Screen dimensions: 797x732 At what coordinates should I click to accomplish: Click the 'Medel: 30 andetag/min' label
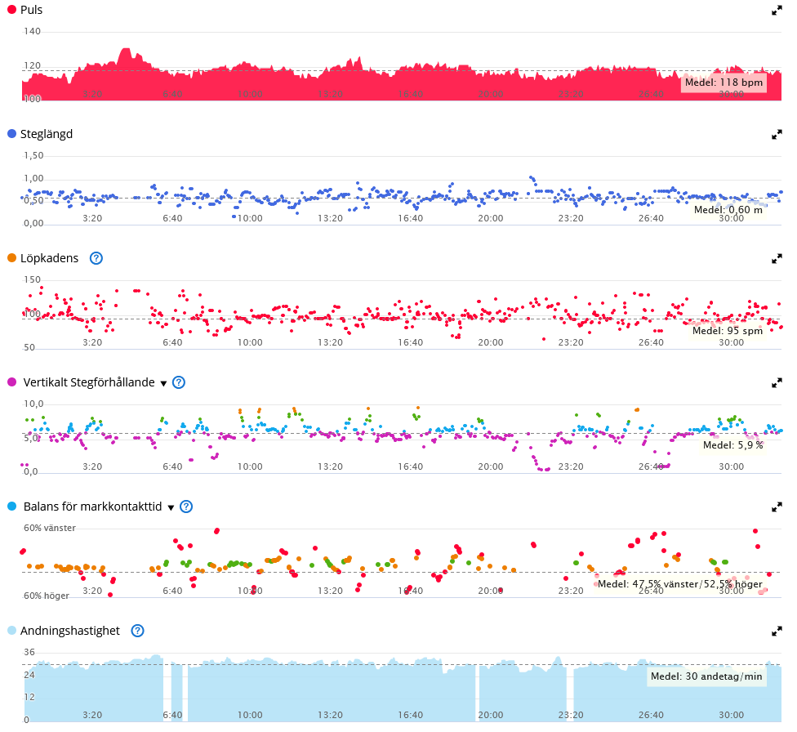click(x=706, y=676)
